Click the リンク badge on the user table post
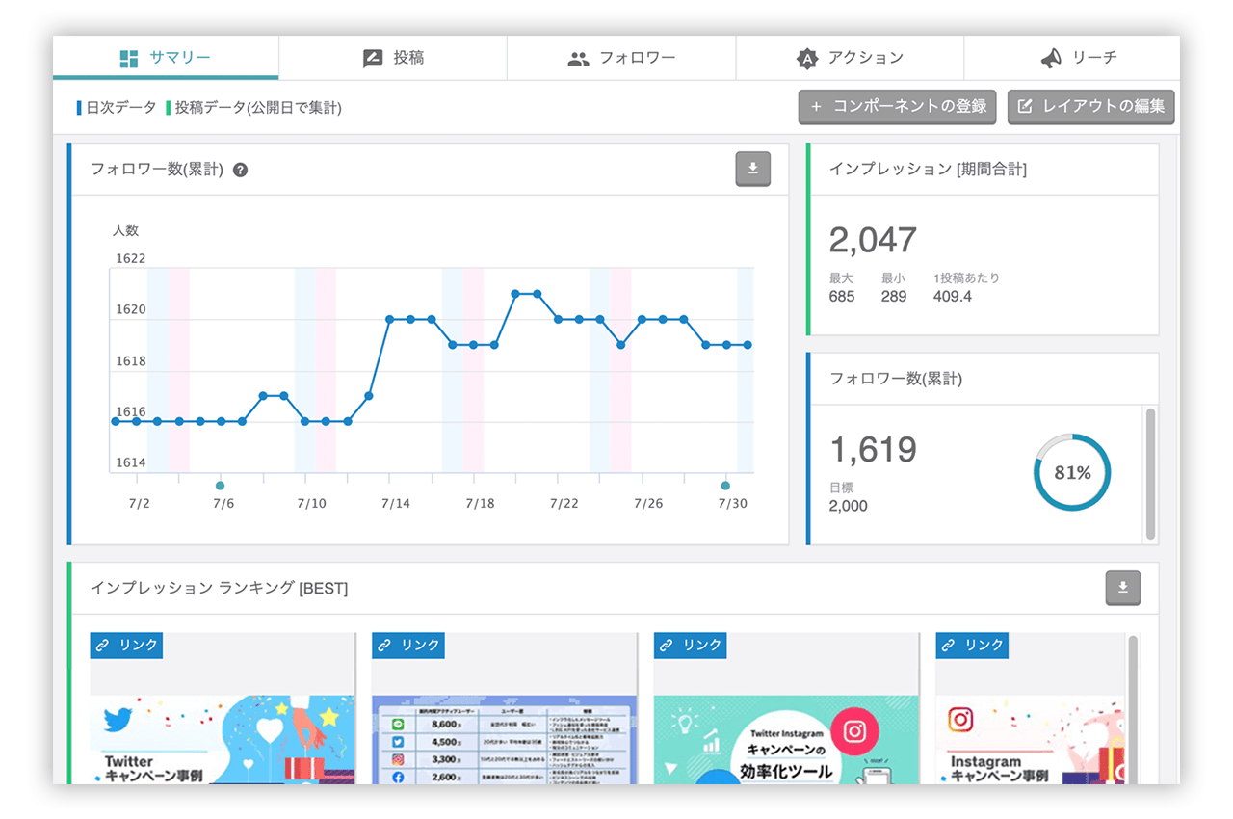1233x819 pixels. (x=407, y=646)
